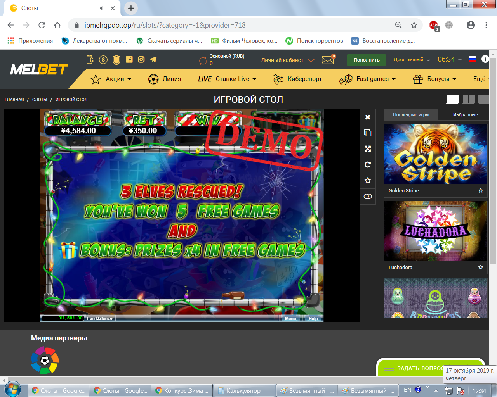
Task: Open the Golden Stripe game thumbnail
Action: tap(436, 154)
